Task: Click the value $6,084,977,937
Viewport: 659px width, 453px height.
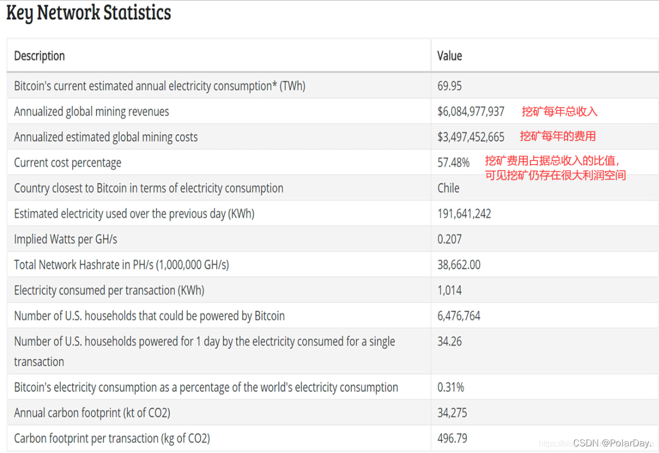Action: tap(471, 111)
